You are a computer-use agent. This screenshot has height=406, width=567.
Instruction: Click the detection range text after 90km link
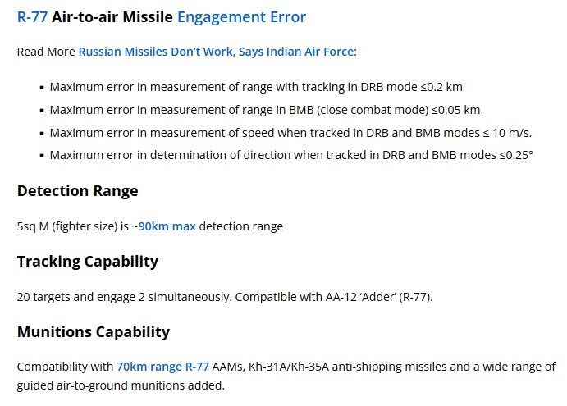(x=240, y=226)
